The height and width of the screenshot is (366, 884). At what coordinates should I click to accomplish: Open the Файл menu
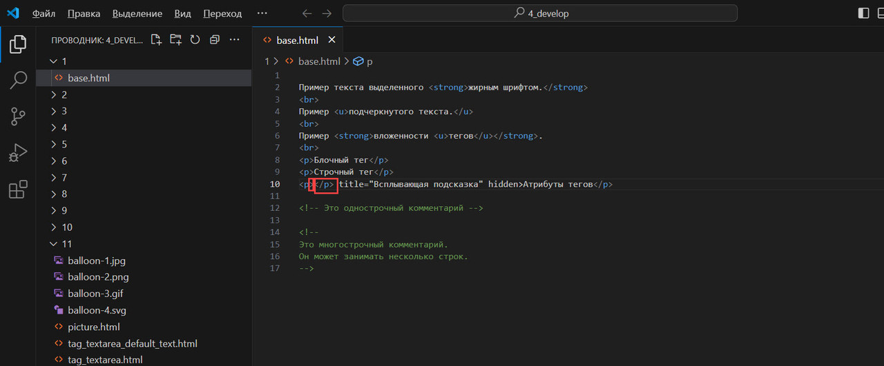[x=44, y=13]
